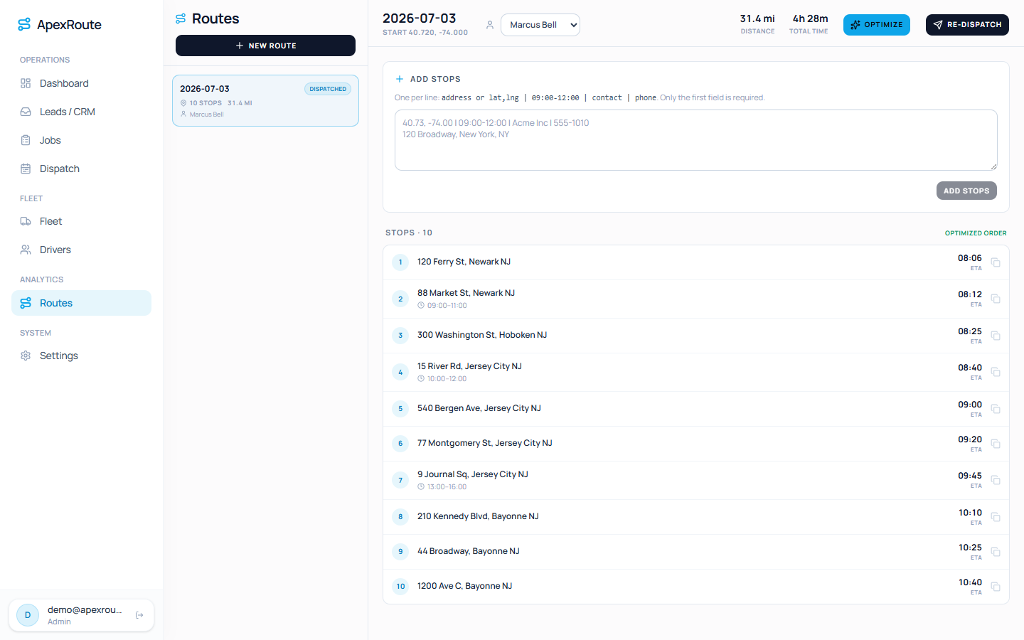Copy address for 88 Market St stop
The height and width of the screenshot is (640, 1024).
click(996, 299)
